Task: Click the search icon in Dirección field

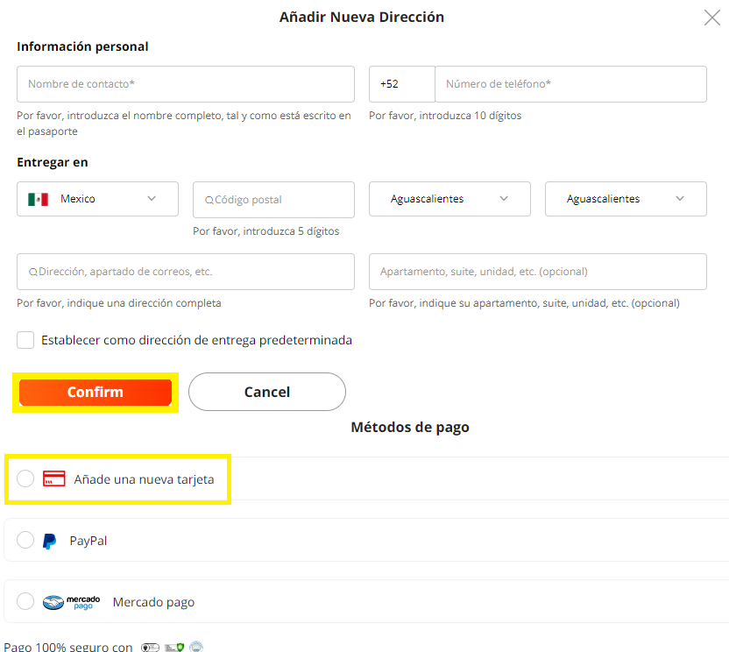Action: coord(33,273)
